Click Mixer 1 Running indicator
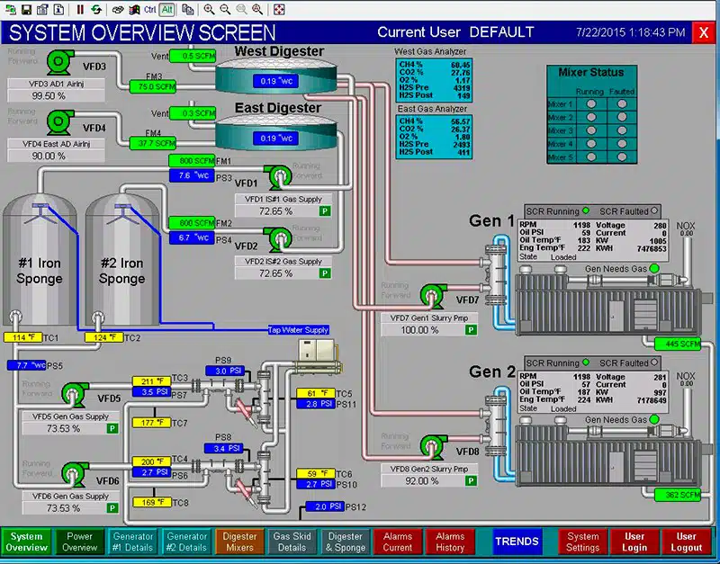This screenshot has height=564, width=720. [x=590, y=103]
